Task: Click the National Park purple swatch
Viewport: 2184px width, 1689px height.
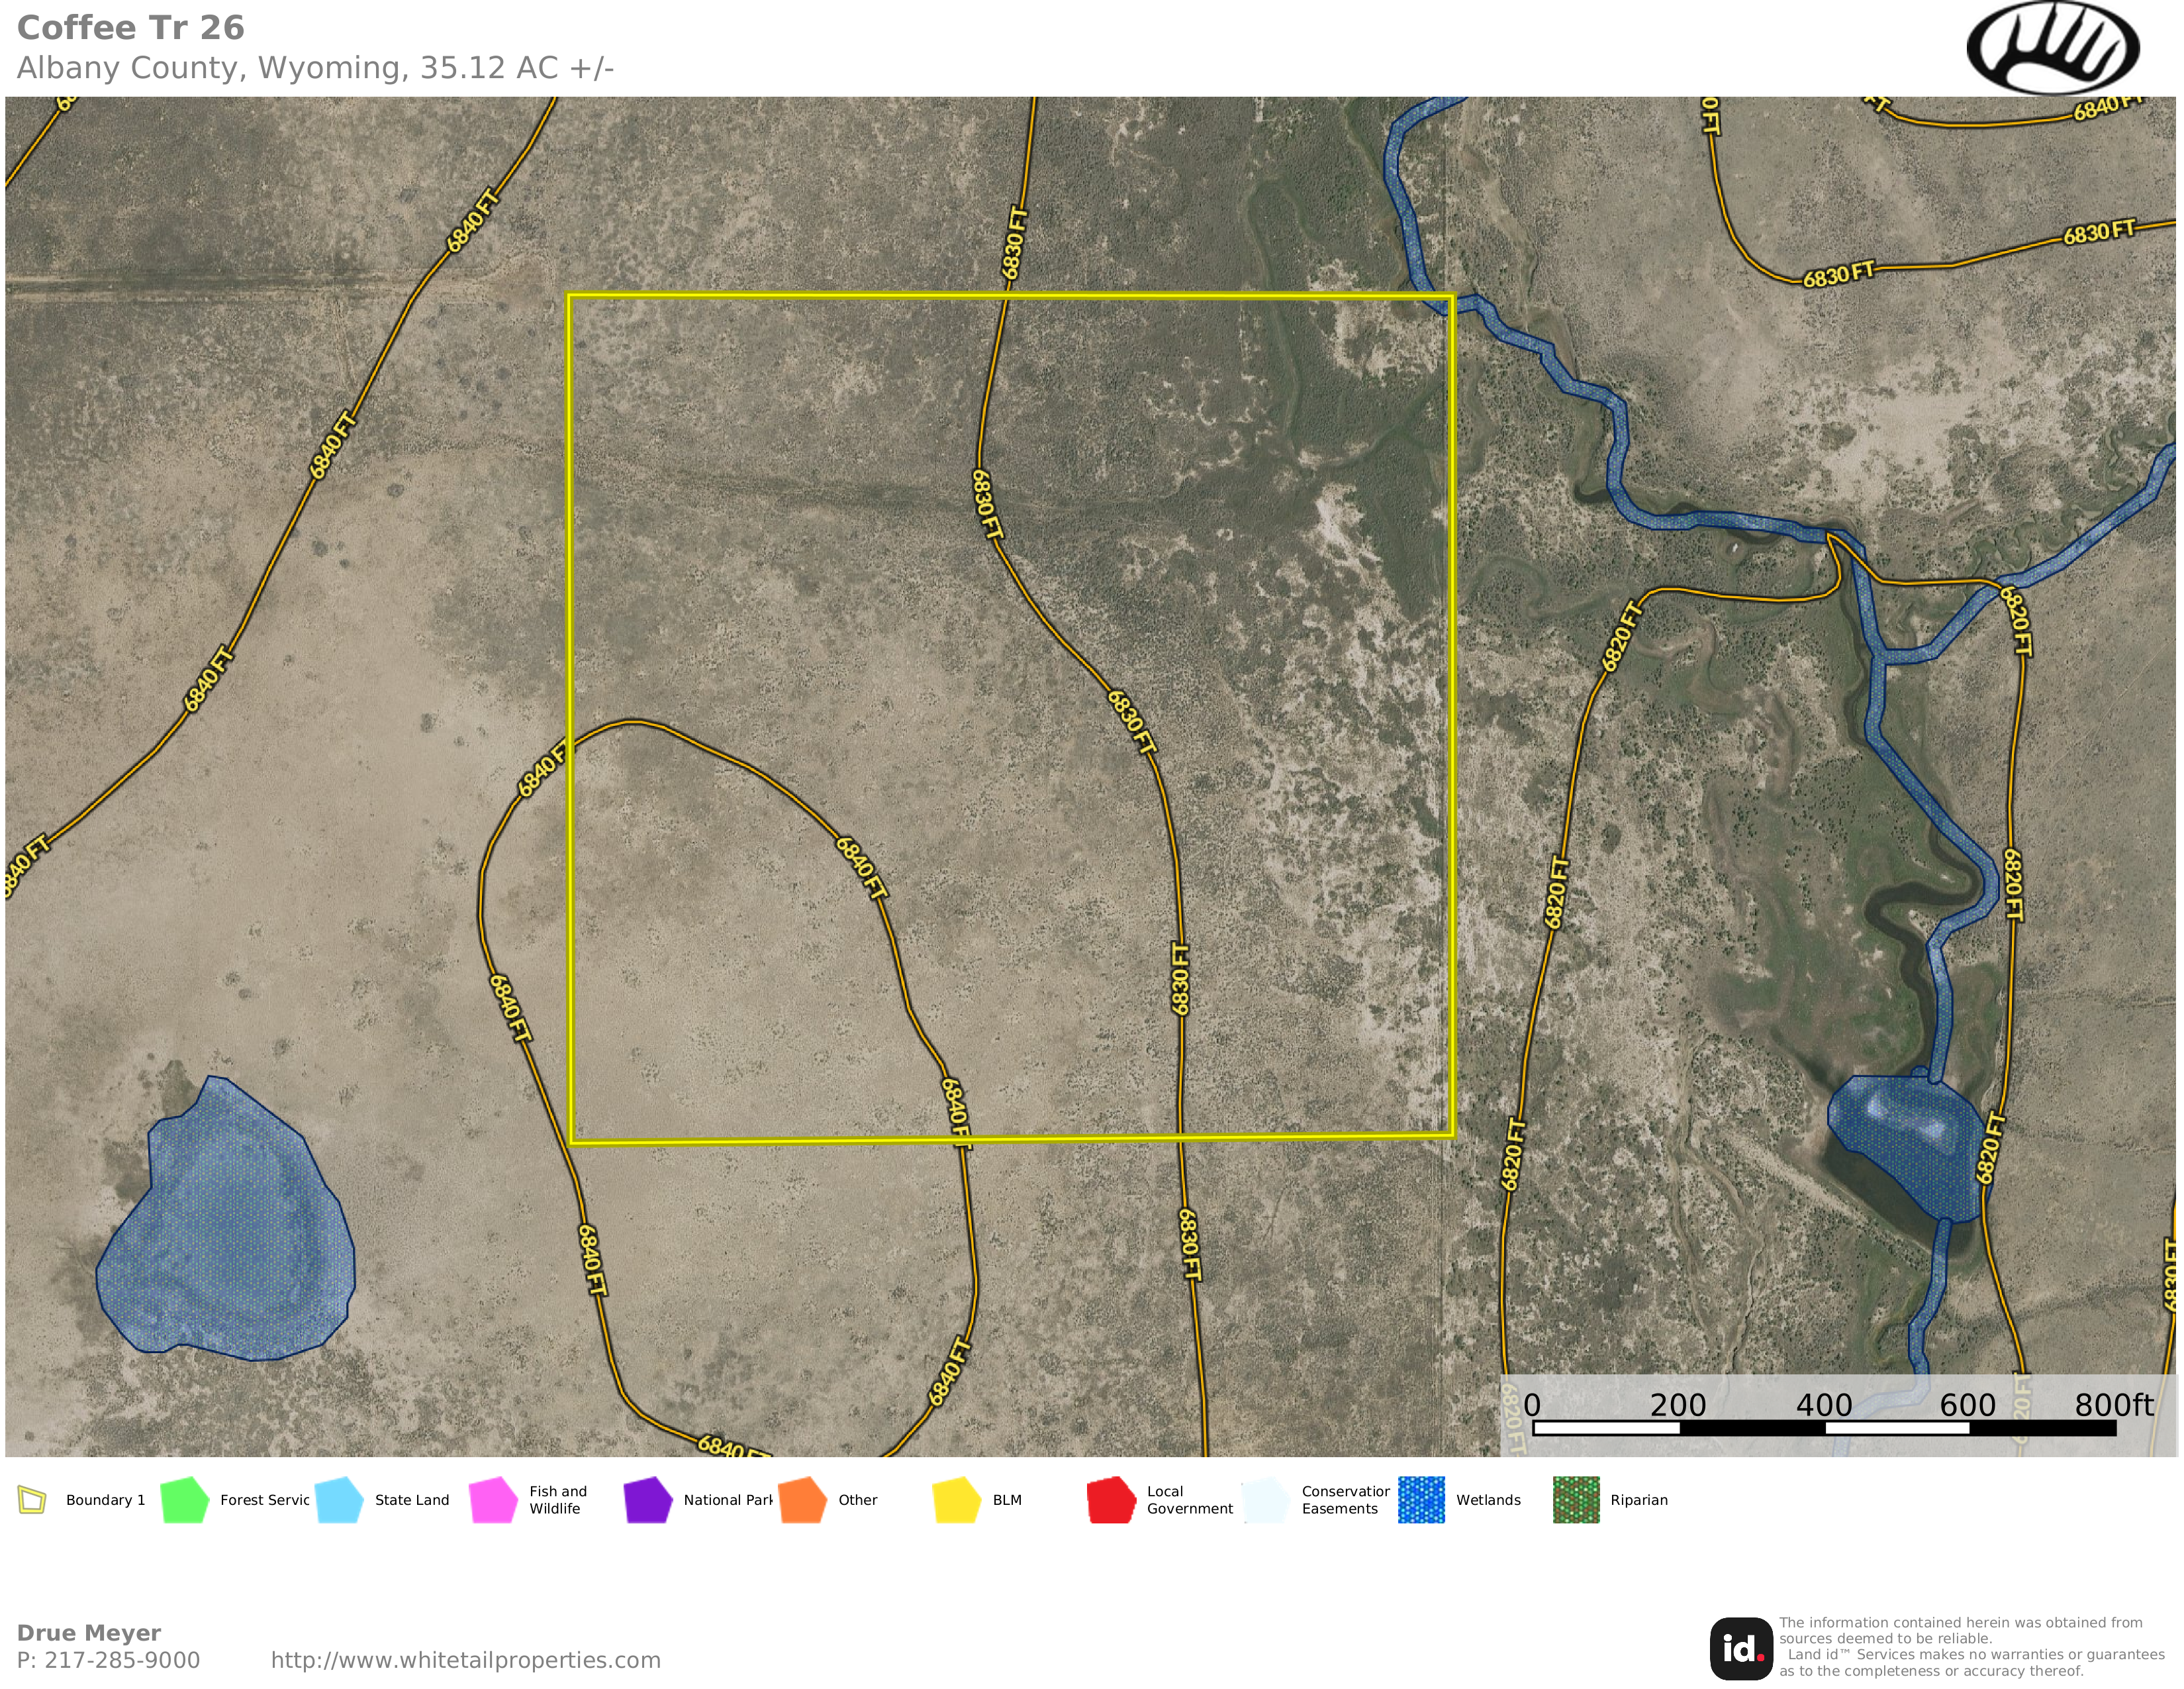Action: click(647, 1500)
